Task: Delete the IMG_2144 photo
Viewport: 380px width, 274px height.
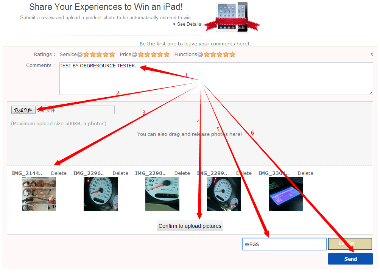Action: tap(59, 173)
